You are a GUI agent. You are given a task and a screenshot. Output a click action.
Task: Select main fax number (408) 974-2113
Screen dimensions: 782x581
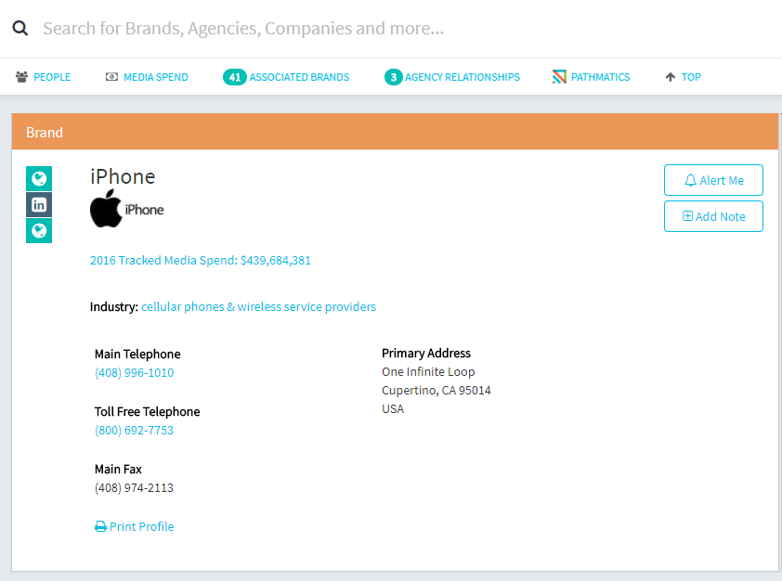tap(134, 488)
